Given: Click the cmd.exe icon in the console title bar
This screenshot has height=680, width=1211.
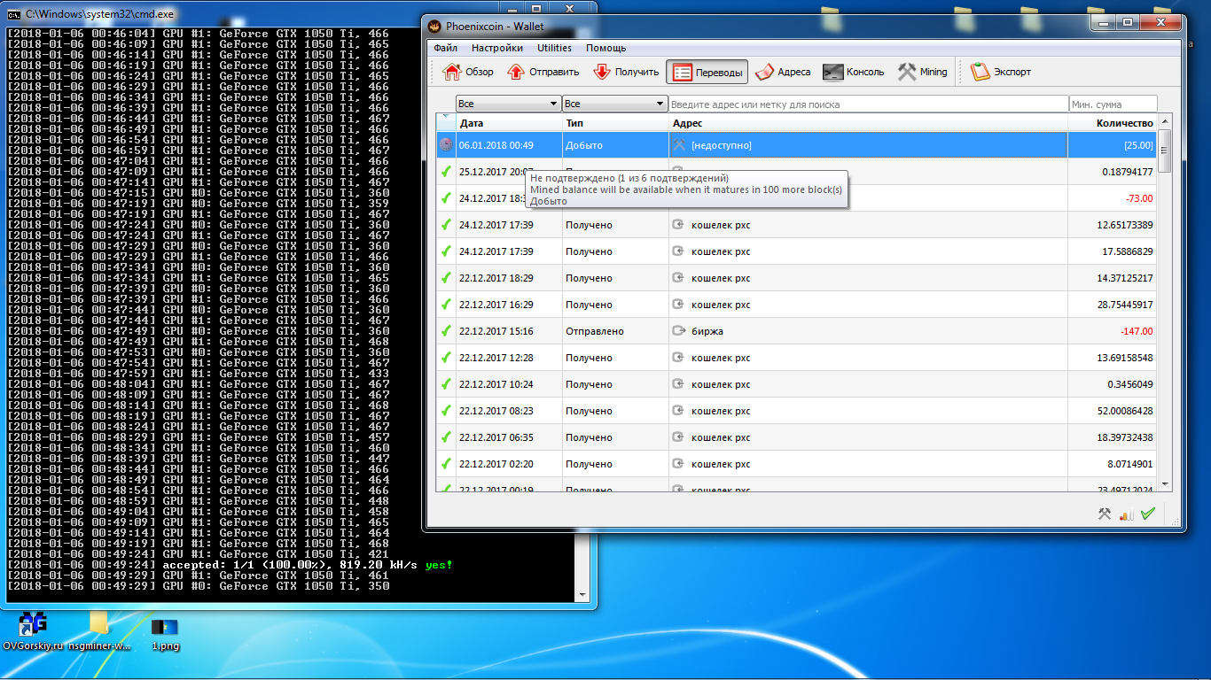Looking at the screenshot, I should point(14,15).
